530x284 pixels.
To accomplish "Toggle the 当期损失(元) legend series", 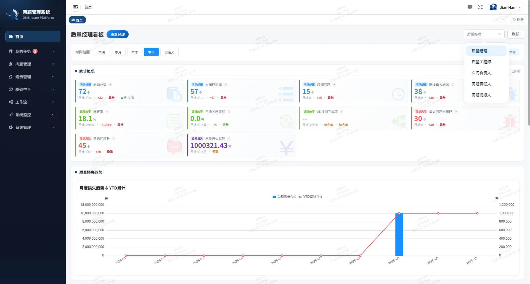I will tap(284, 197).
